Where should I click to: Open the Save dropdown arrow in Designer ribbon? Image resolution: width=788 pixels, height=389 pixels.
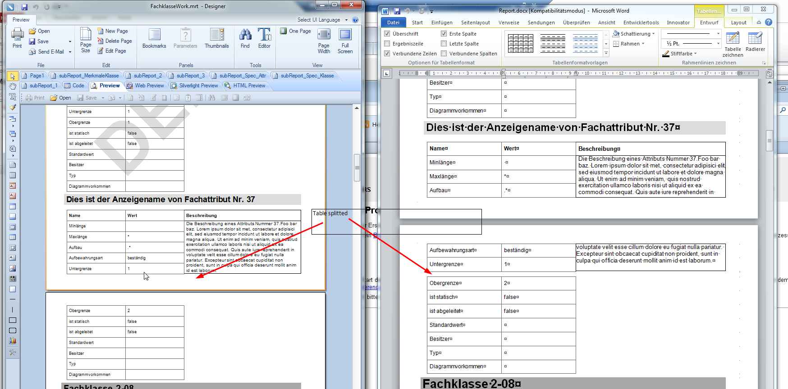click(x=70, y=41)
